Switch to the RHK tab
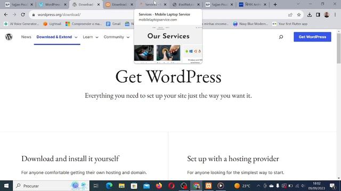 [x=253, y=5]
